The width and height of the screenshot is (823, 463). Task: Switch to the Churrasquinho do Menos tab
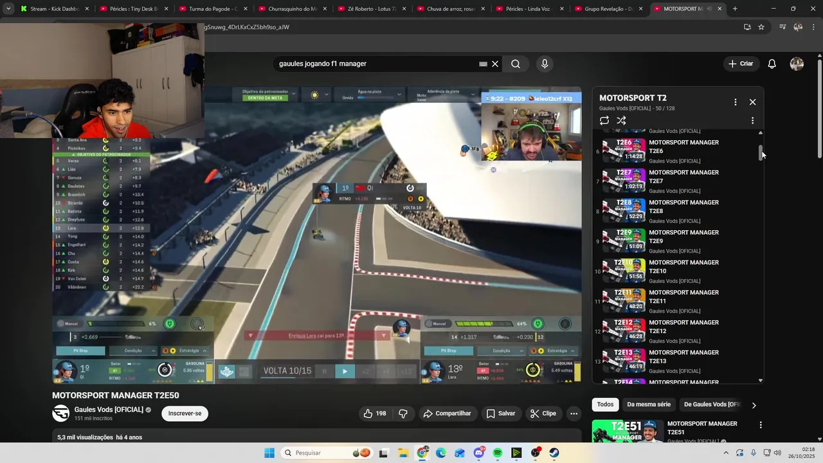[292, 9]
